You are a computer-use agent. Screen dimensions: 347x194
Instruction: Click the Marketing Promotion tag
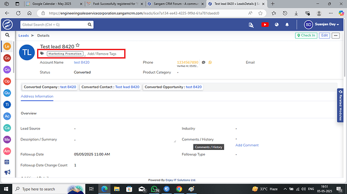65,54
